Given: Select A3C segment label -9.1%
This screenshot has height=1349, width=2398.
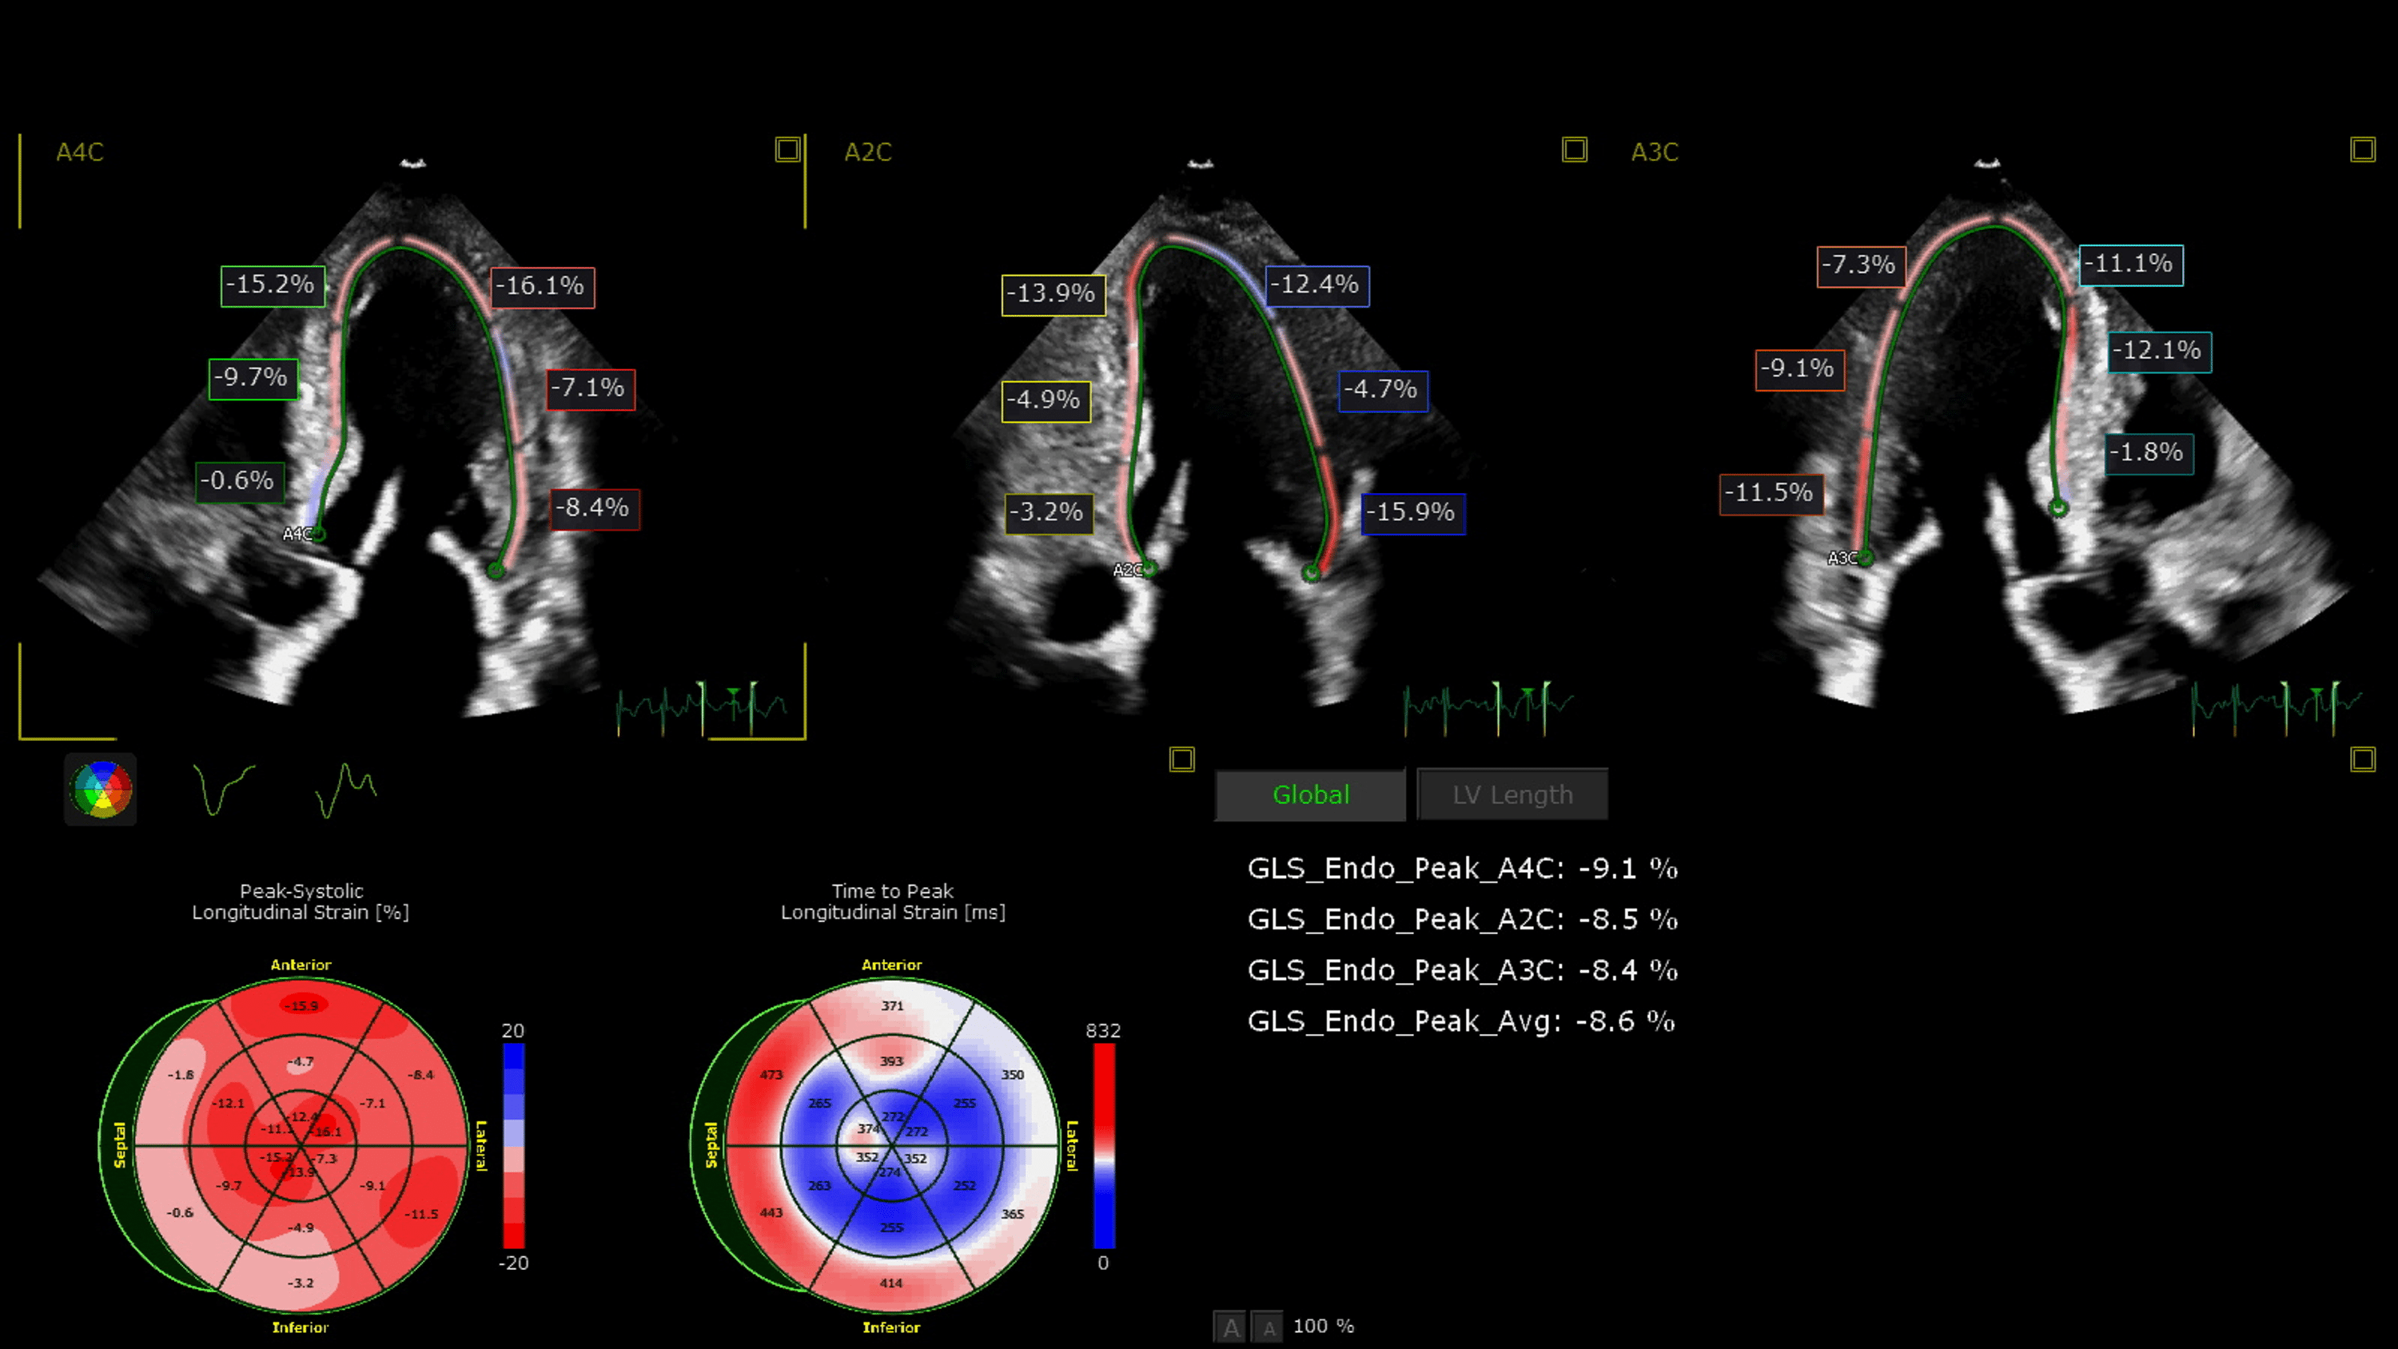Looking at the screenshot, I should tap(1799, 371).
